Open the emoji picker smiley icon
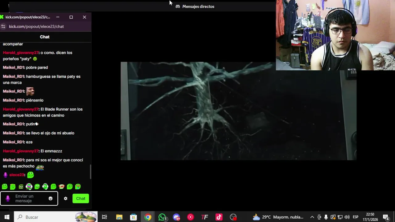The width and height of the screenshot is (395, 222). [x=51, y=199]
